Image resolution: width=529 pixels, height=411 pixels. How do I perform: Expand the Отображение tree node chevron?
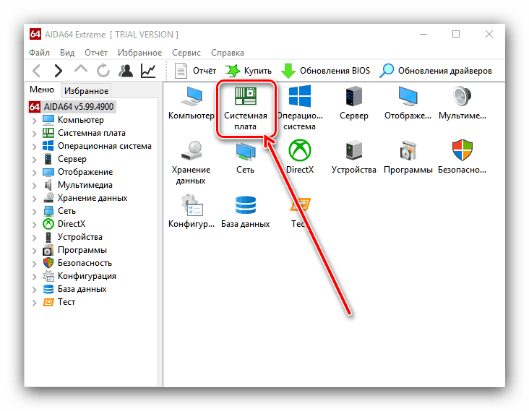click(34, 173)
